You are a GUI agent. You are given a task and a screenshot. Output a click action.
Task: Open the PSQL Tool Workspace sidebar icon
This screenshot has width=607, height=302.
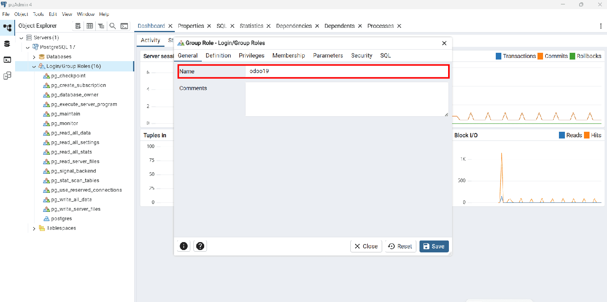point(7,60)
